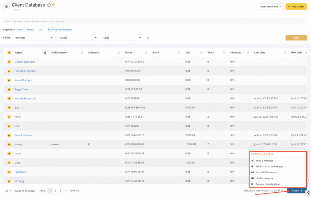Clear filters with the trash icon
311x197 pixels.
click(x=148, y=38)
